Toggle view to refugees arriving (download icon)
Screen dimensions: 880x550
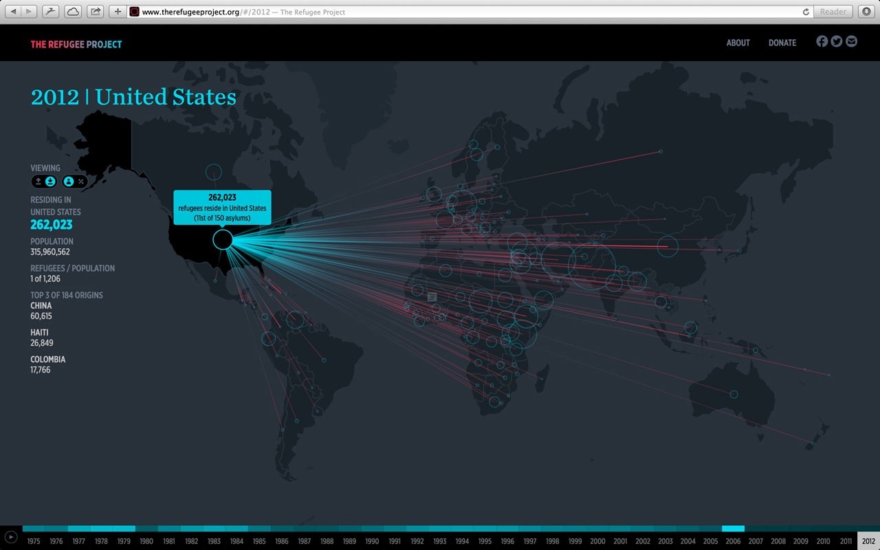50,181
